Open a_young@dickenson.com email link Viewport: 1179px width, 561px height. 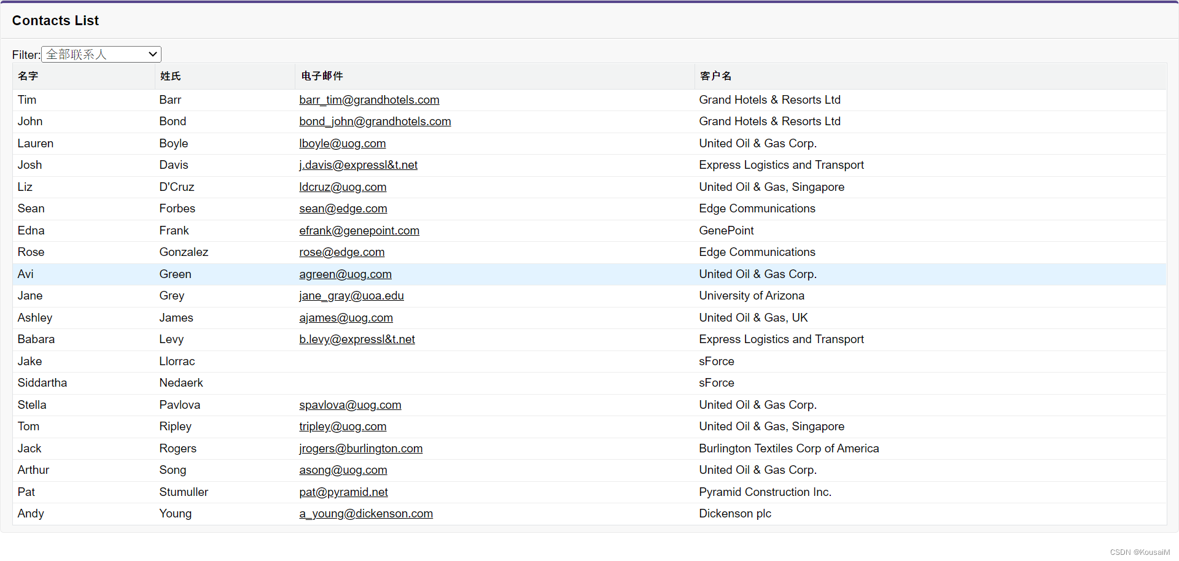click(366, 513)
